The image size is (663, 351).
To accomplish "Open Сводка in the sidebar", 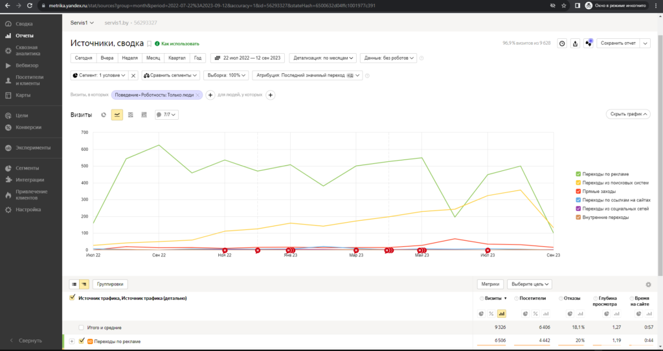I will coord(24,24).
